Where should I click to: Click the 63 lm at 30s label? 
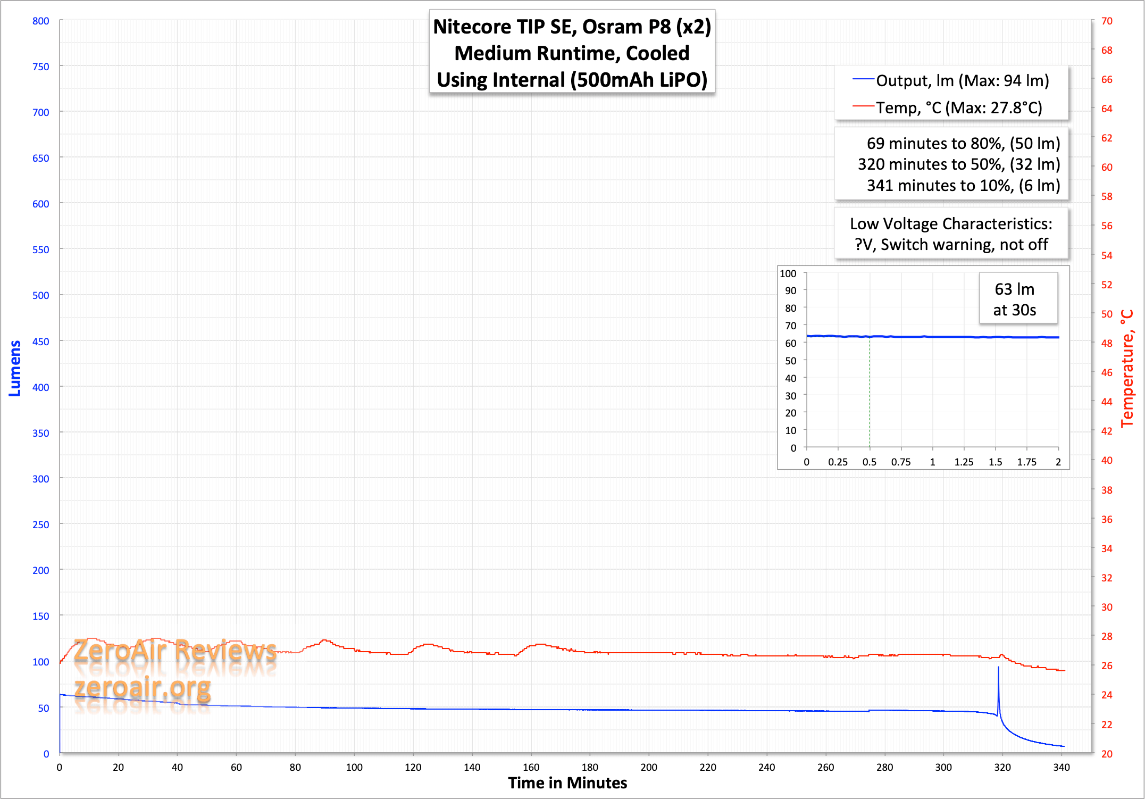tap(1014, 299)
